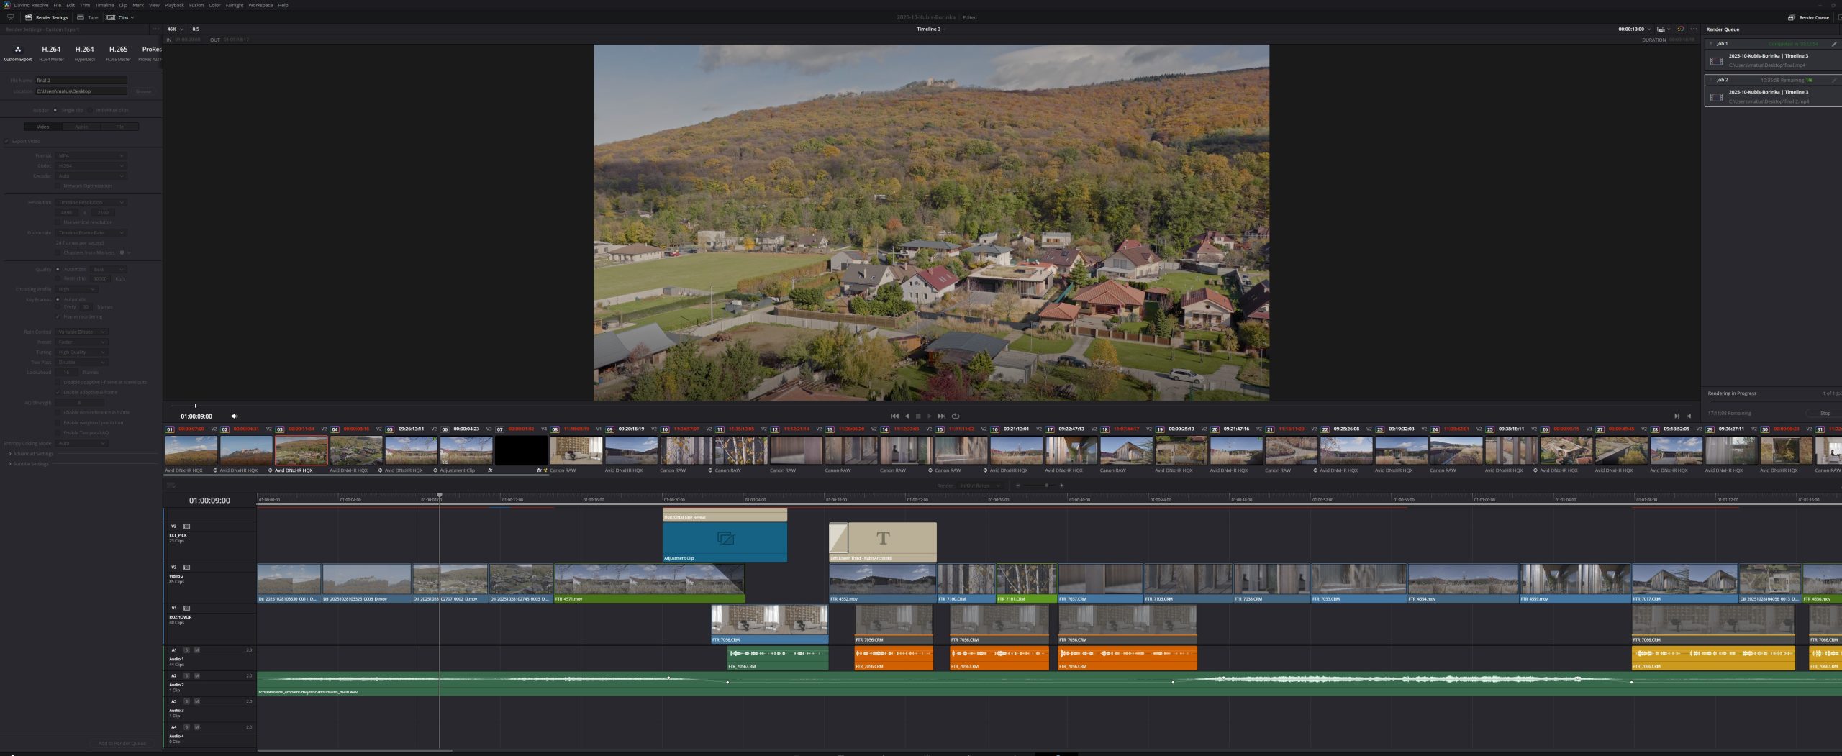
Task: Solo the Audio 2 track
Action: (187, 676)
